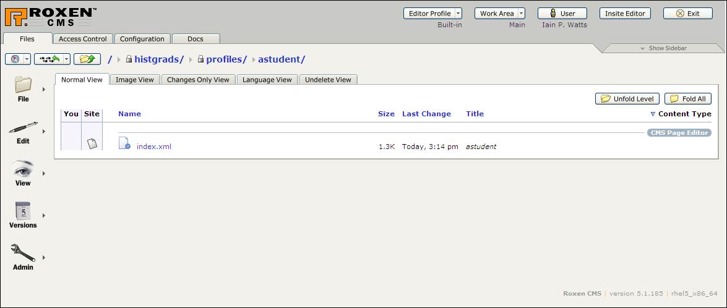Click the go up folder button
Screen dimensions: 727x308
pos(87,59)
